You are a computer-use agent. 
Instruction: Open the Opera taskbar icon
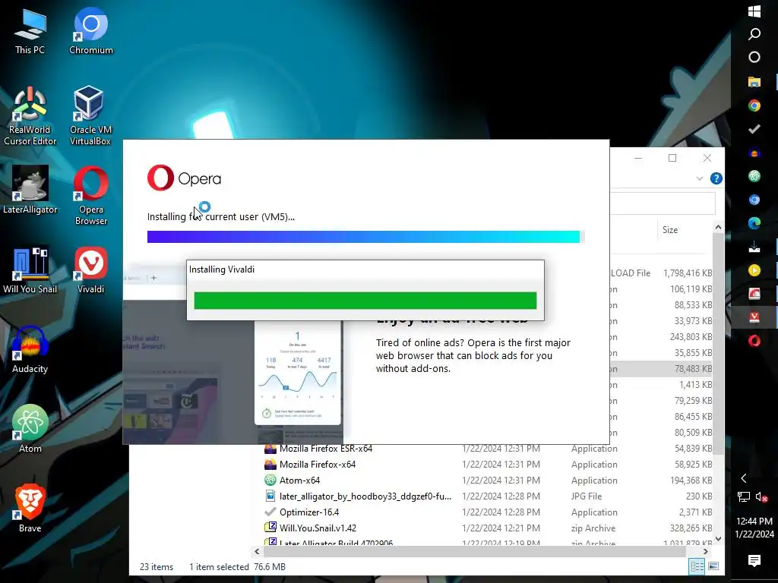pos(754,341)
